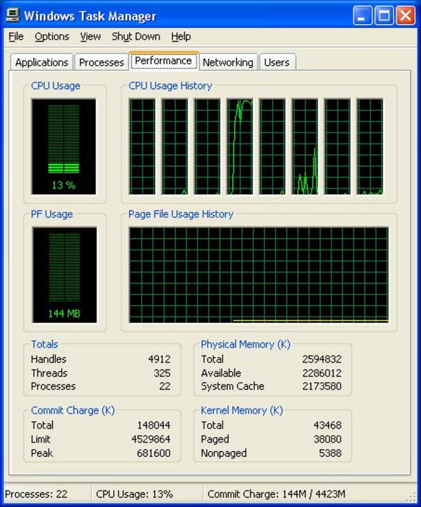Select the Performance tab

163,61
